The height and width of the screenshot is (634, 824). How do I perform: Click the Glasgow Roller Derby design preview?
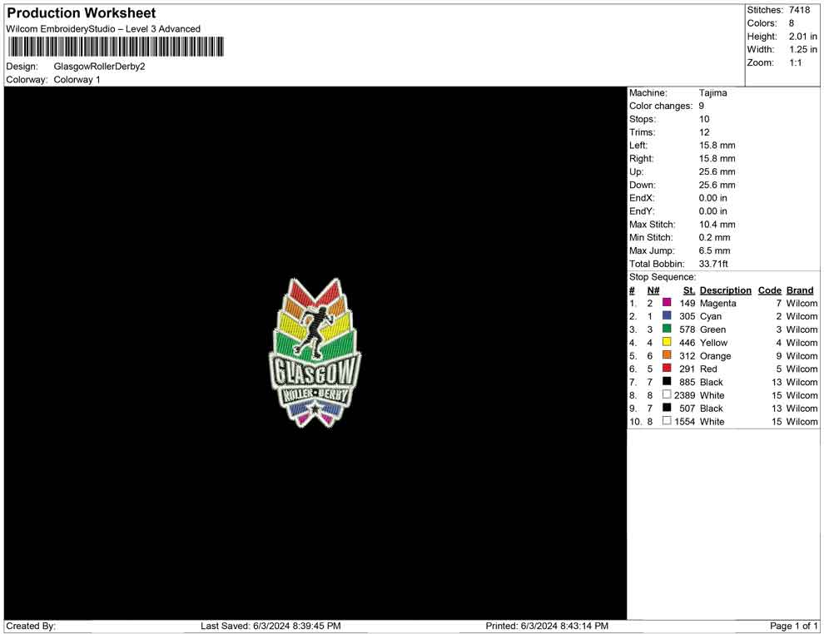[x=315, y=353]
